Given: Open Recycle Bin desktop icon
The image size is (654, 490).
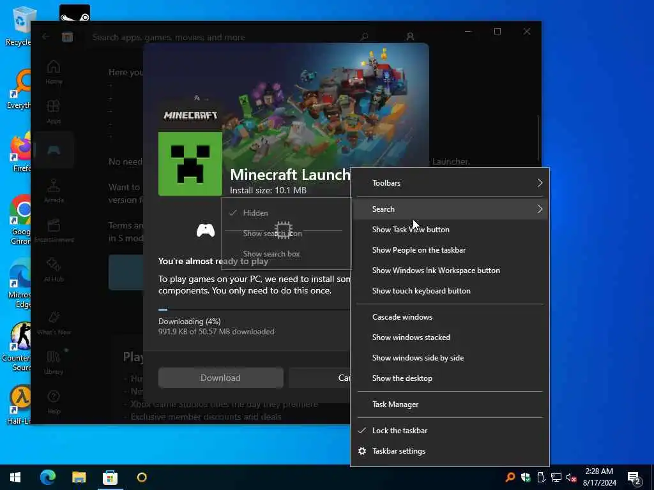Looking at the screenshot, I should click(x=19, y=26).
